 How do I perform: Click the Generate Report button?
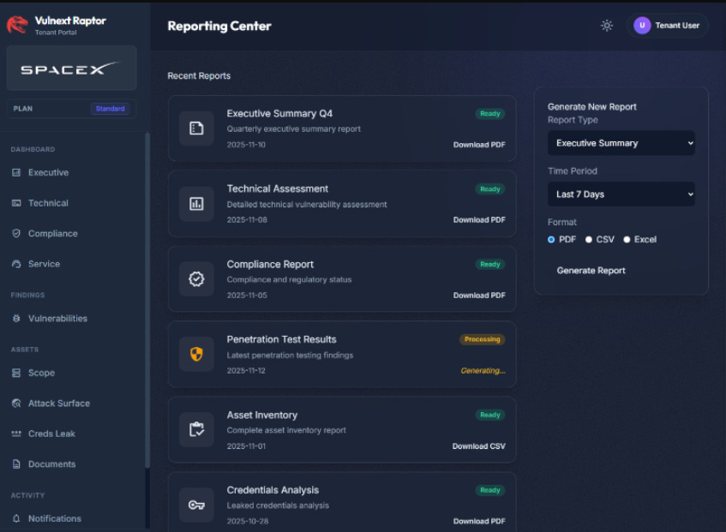[x=591, y=271]
